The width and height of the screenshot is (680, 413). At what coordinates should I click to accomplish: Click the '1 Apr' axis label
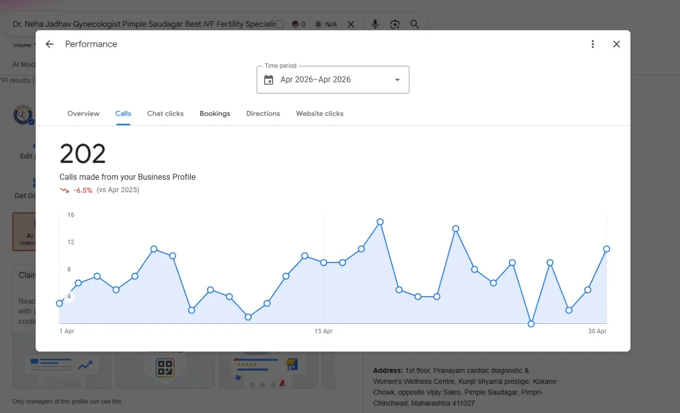[67, 331]
